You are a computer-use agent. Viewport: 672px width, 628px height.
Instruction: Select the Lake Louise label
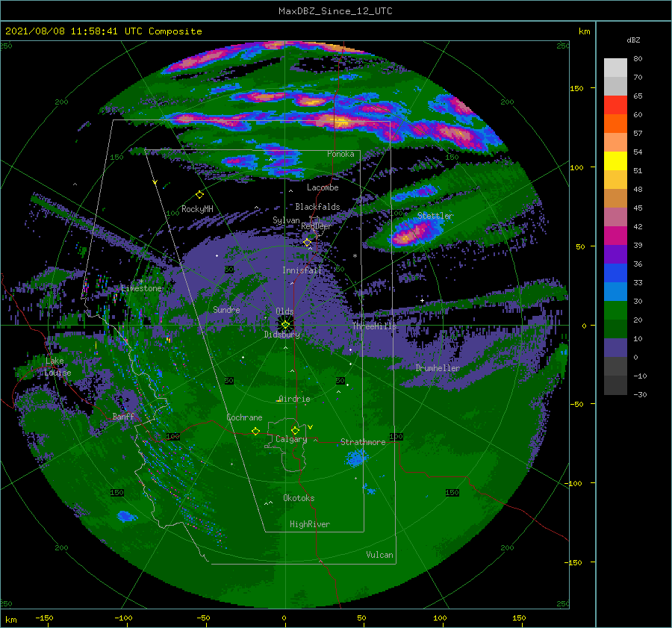57,367
